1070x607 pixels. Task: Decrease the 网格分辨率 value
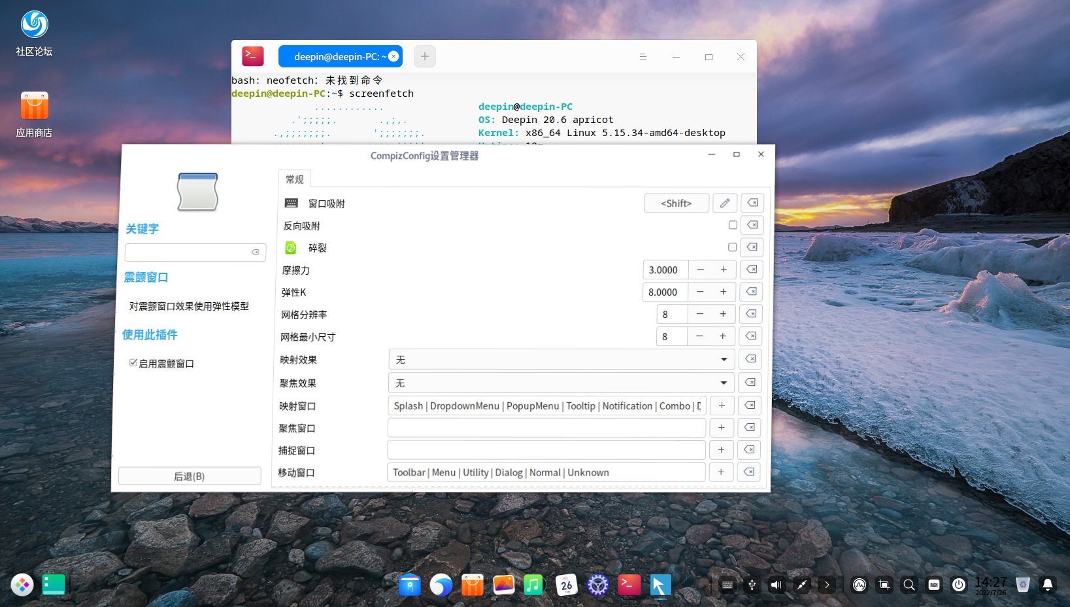[700, 314]
